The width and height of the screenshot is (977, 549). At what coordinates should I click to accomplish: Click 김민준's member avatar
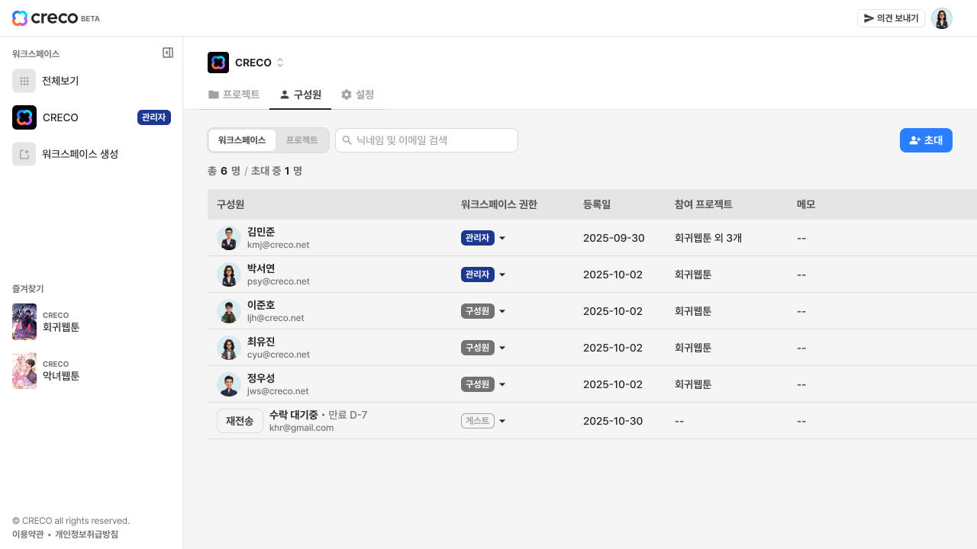(x=229, y=238)
